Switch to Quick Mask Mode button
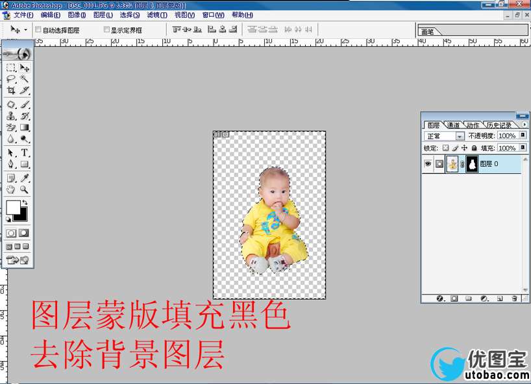Image resolution: width=531 pixels, height=384 pixels. (x=24, y=233)
